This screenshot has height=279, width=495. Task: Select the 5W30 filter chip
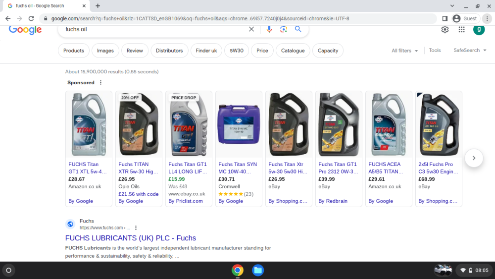[x=237, y=51]
